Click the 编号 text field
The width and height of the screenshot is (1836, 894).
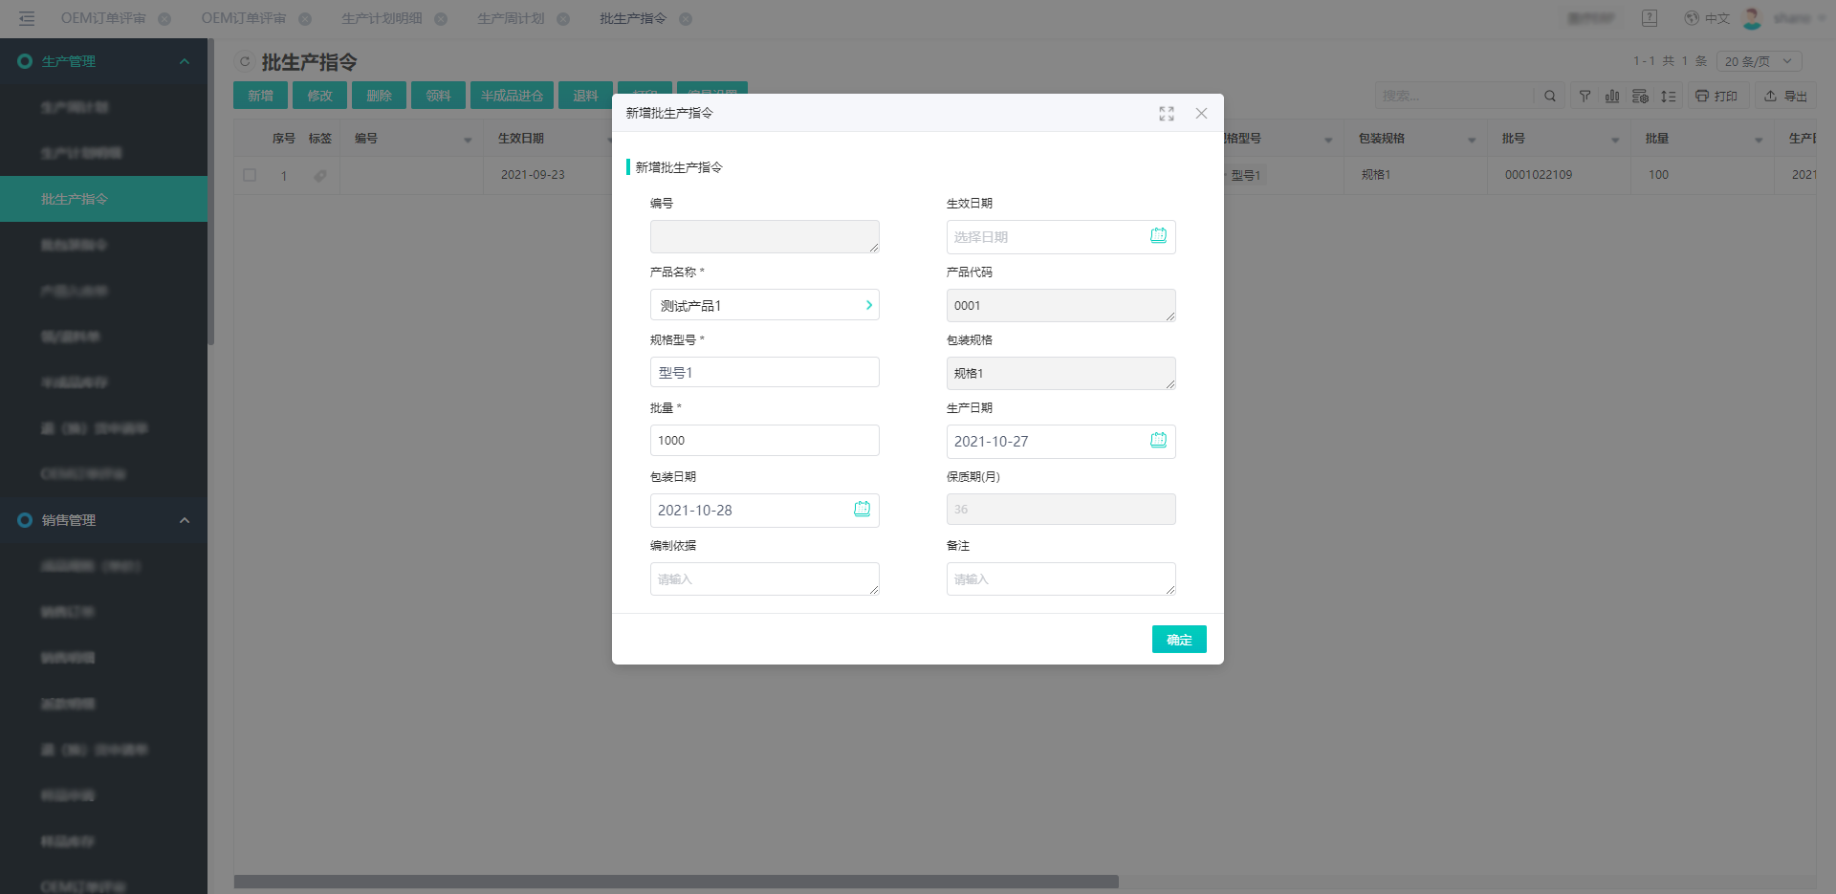pyautogui.click(x=764, y=237)
